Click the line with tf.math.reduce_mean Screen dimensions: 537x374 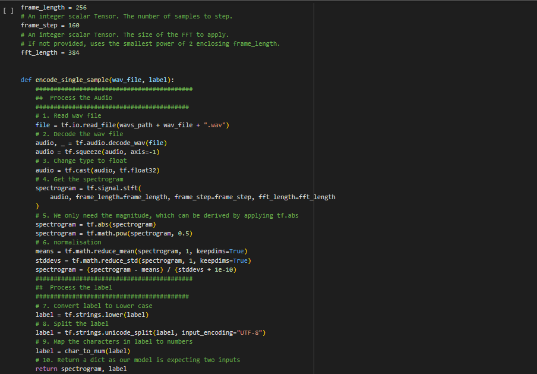tap(141, 252)
